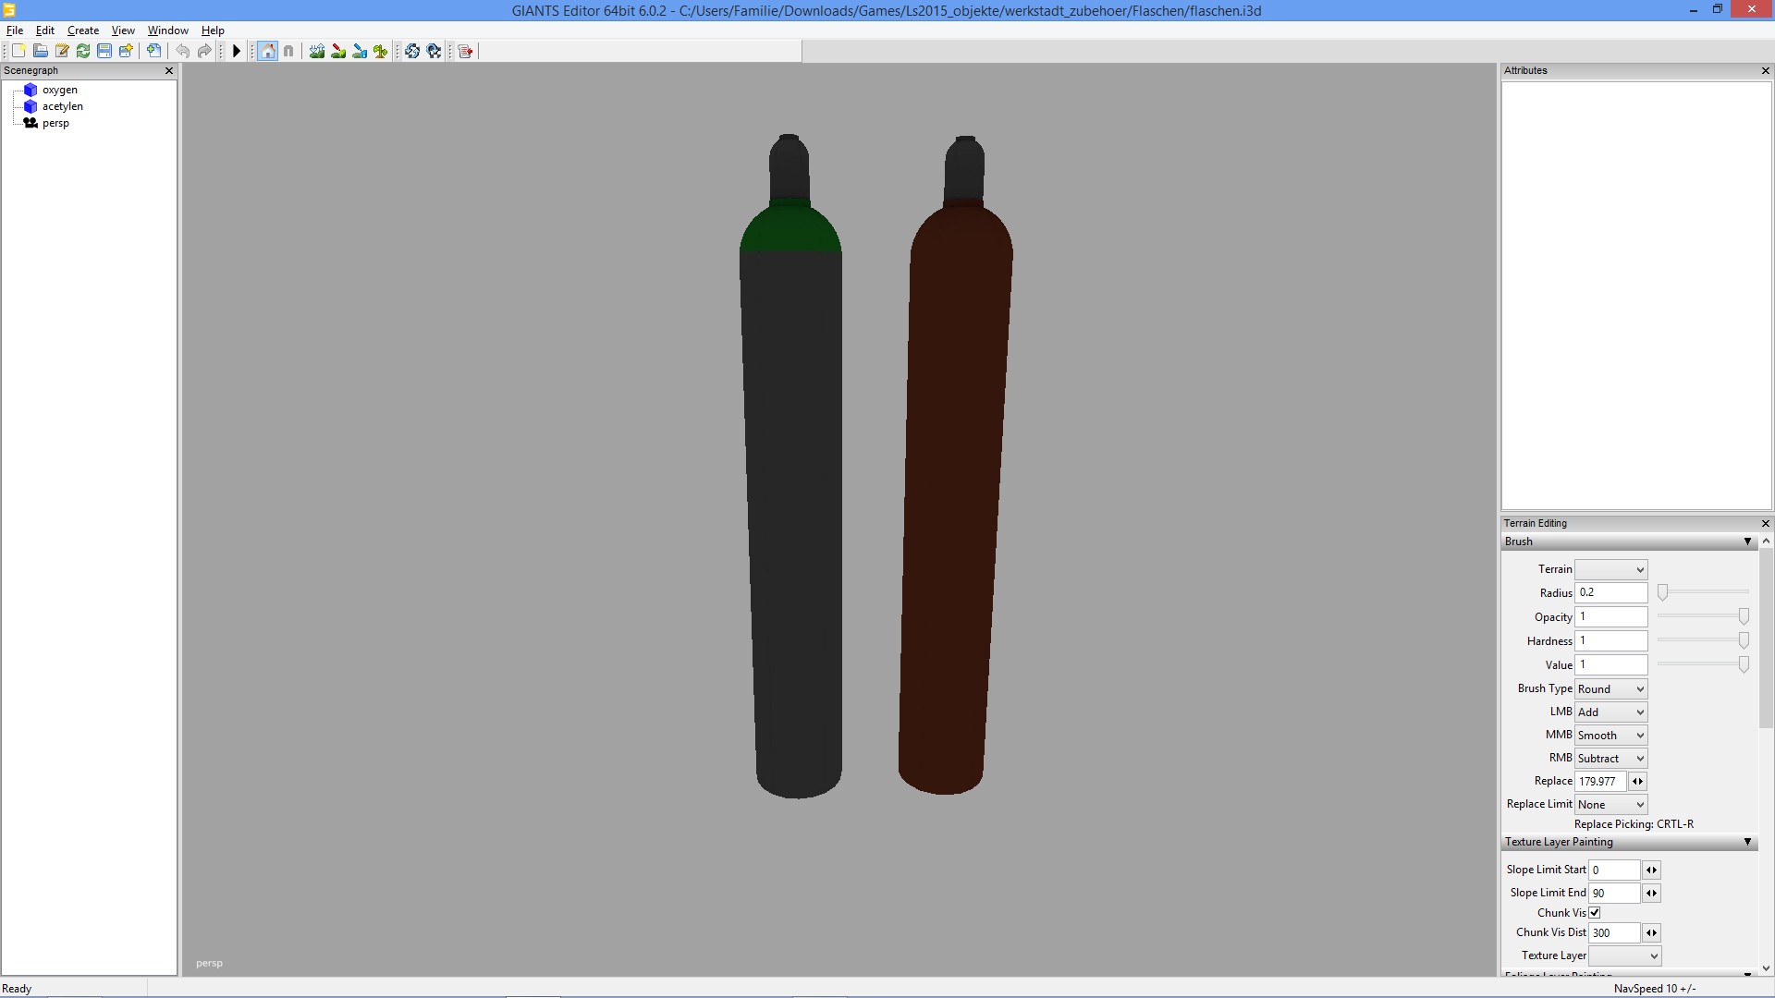The height and width of the screenshot is (998, 1775).
Task: Click the Value input field
Action: (1610, 664)
